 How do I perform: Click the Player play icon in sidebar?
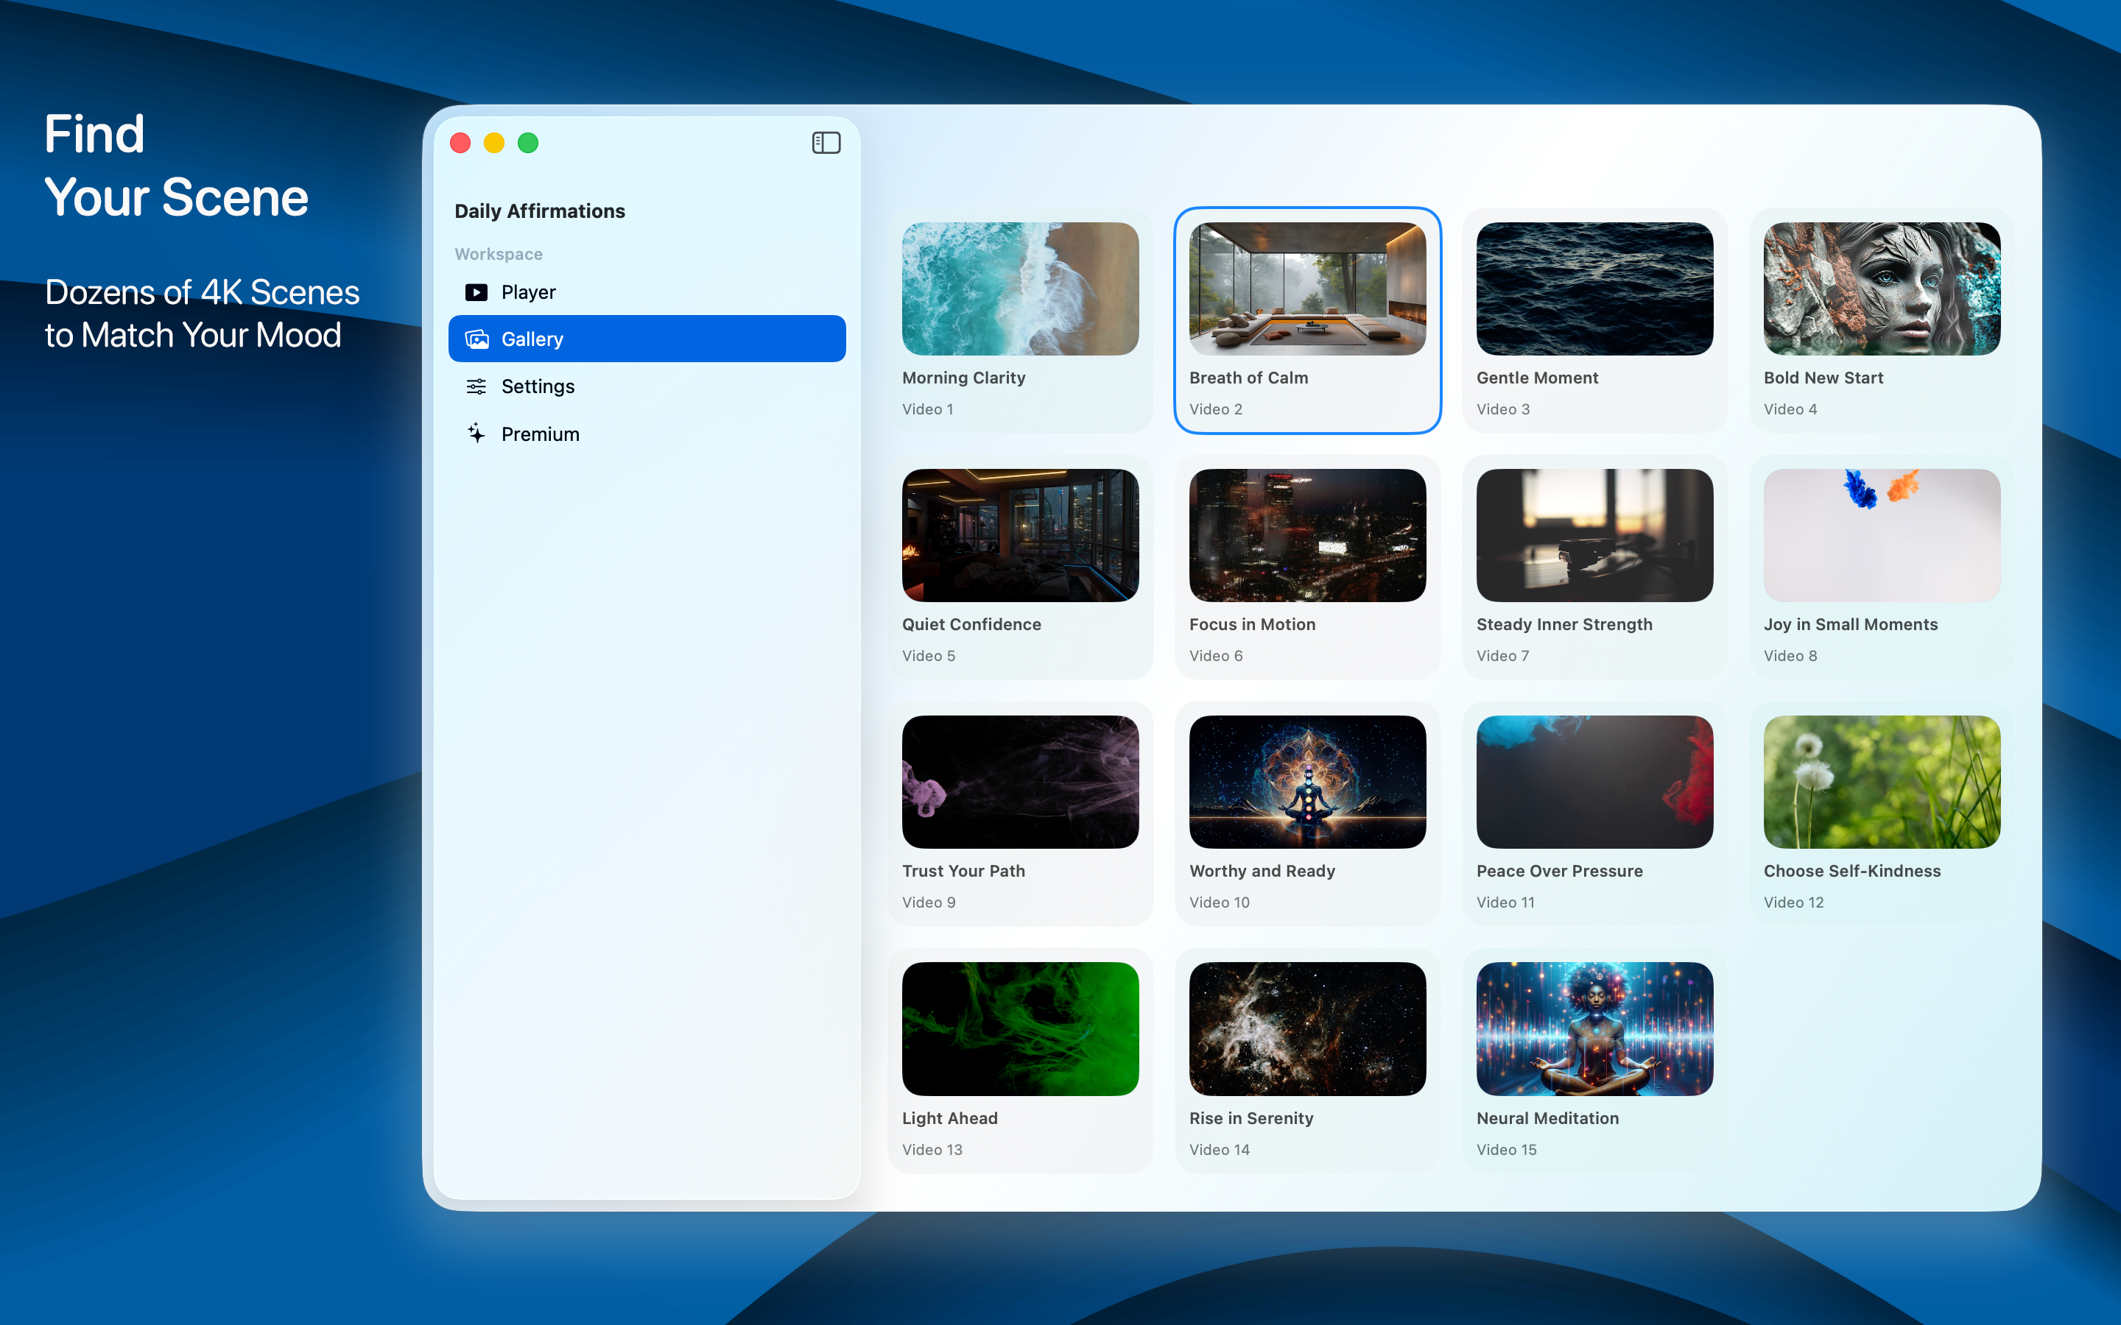(x=476, y=291)
